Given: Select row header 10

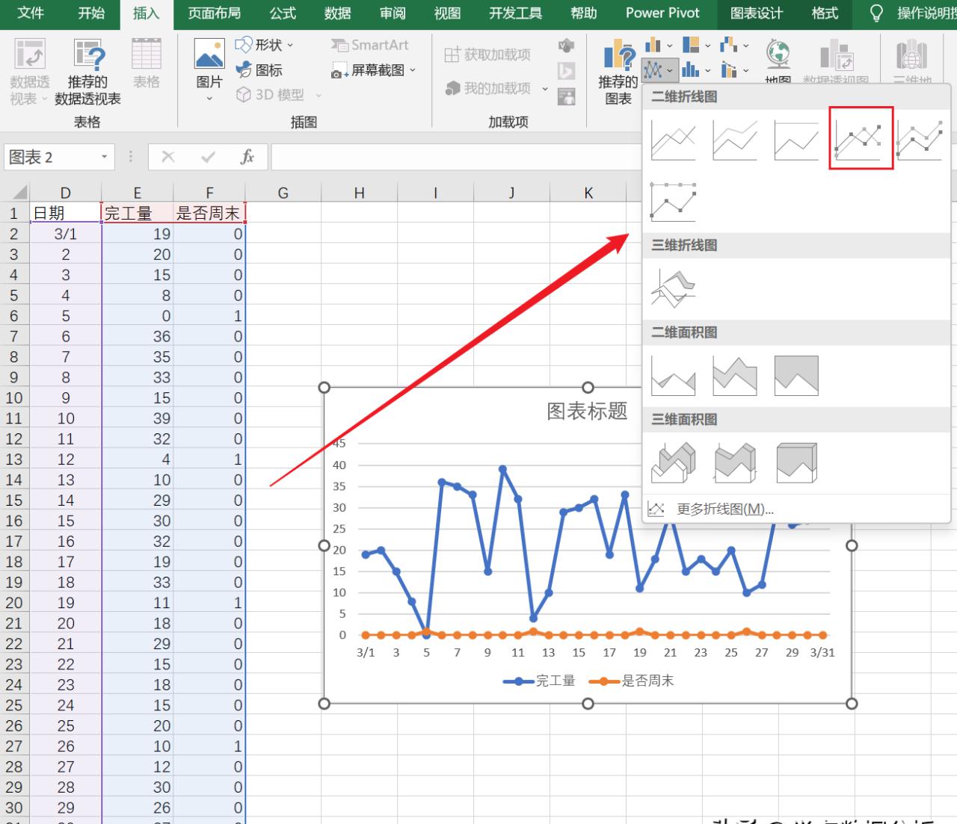Looking at the screenshot, I should 14,398.
